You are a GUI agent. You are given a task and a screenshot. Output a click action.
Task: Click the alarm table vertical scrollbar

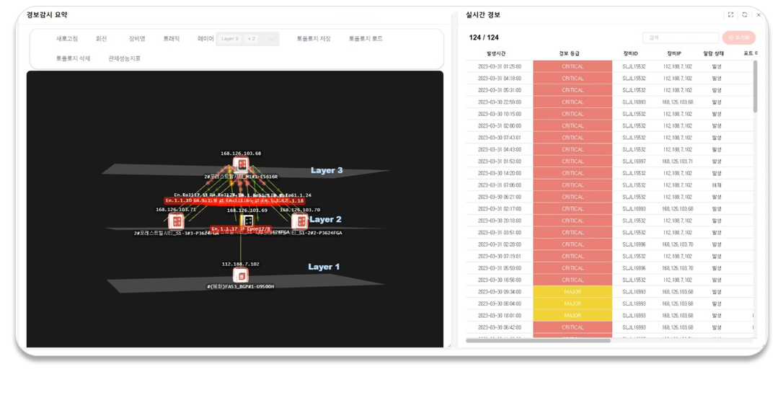755,86
